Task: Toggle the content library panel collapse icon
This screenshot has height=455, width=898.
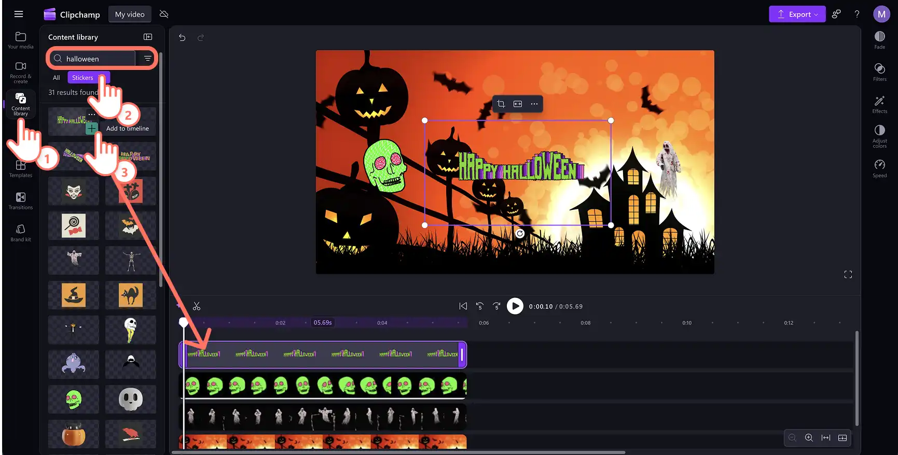Action: coord(148,37)
